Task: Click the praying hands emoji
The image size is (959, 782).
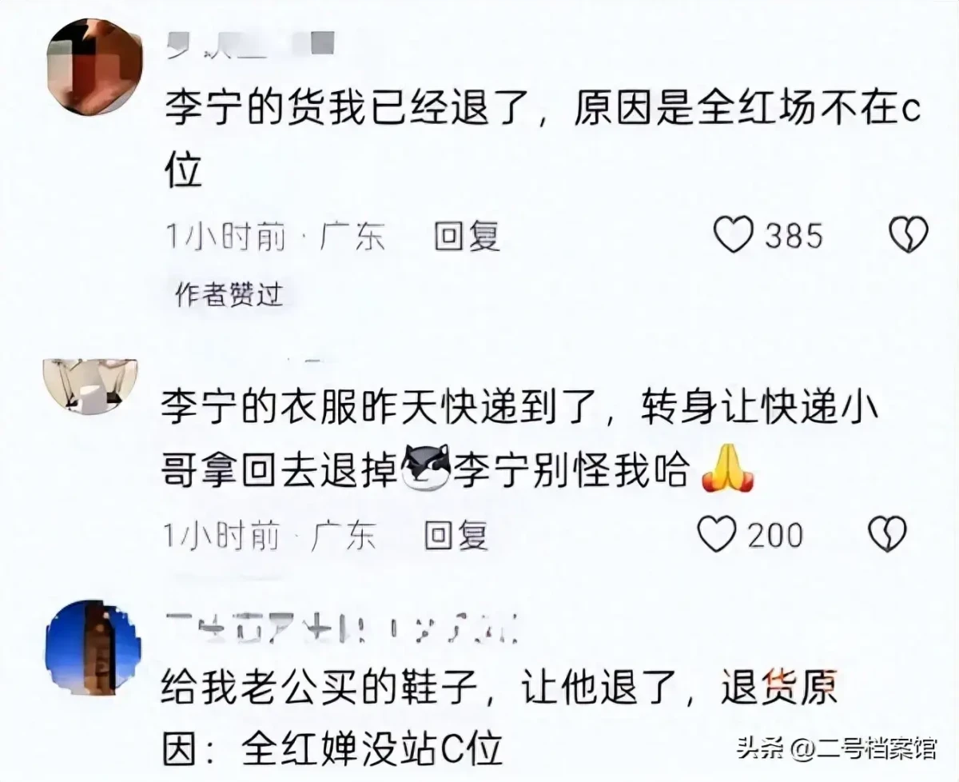Action: click(x=727, y=473)
